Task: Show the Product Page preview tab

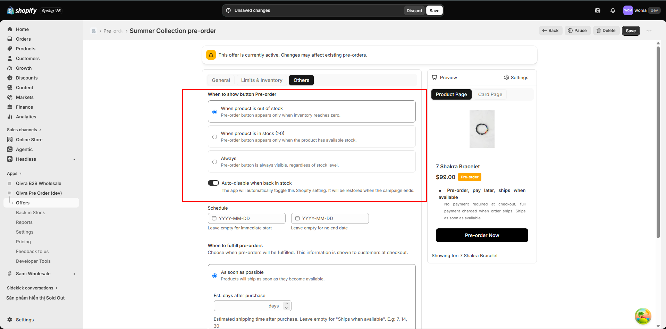Action: point(452,94)
